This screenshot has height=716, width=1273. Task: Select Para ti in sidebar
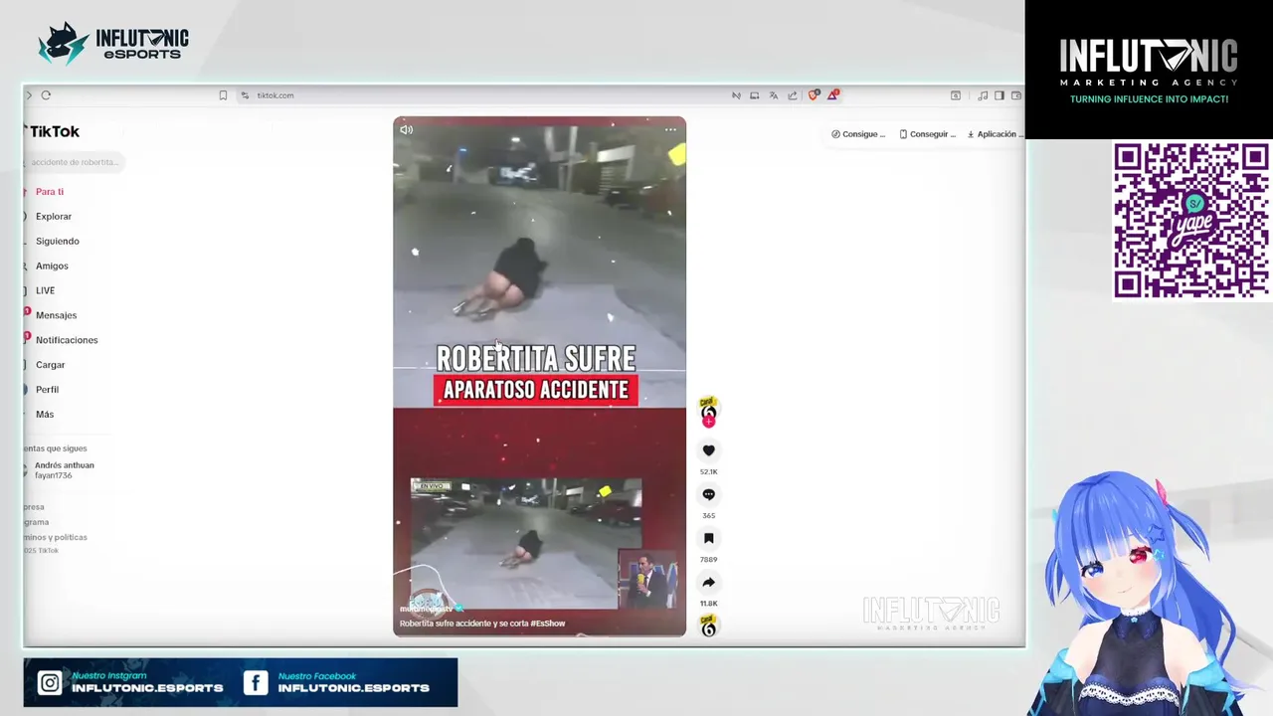pos(49,192)
